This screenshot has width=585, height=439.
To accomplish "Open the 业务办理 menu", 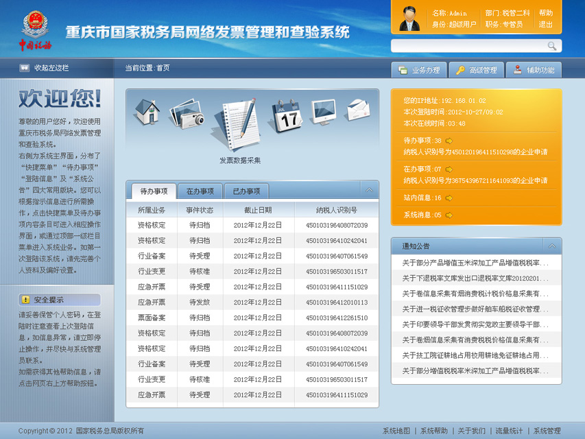I will point(419,70).
